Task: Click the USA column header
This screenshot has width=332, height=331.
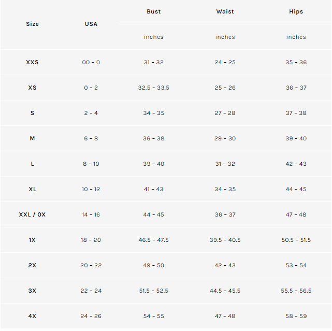Action: pos(91,24)
